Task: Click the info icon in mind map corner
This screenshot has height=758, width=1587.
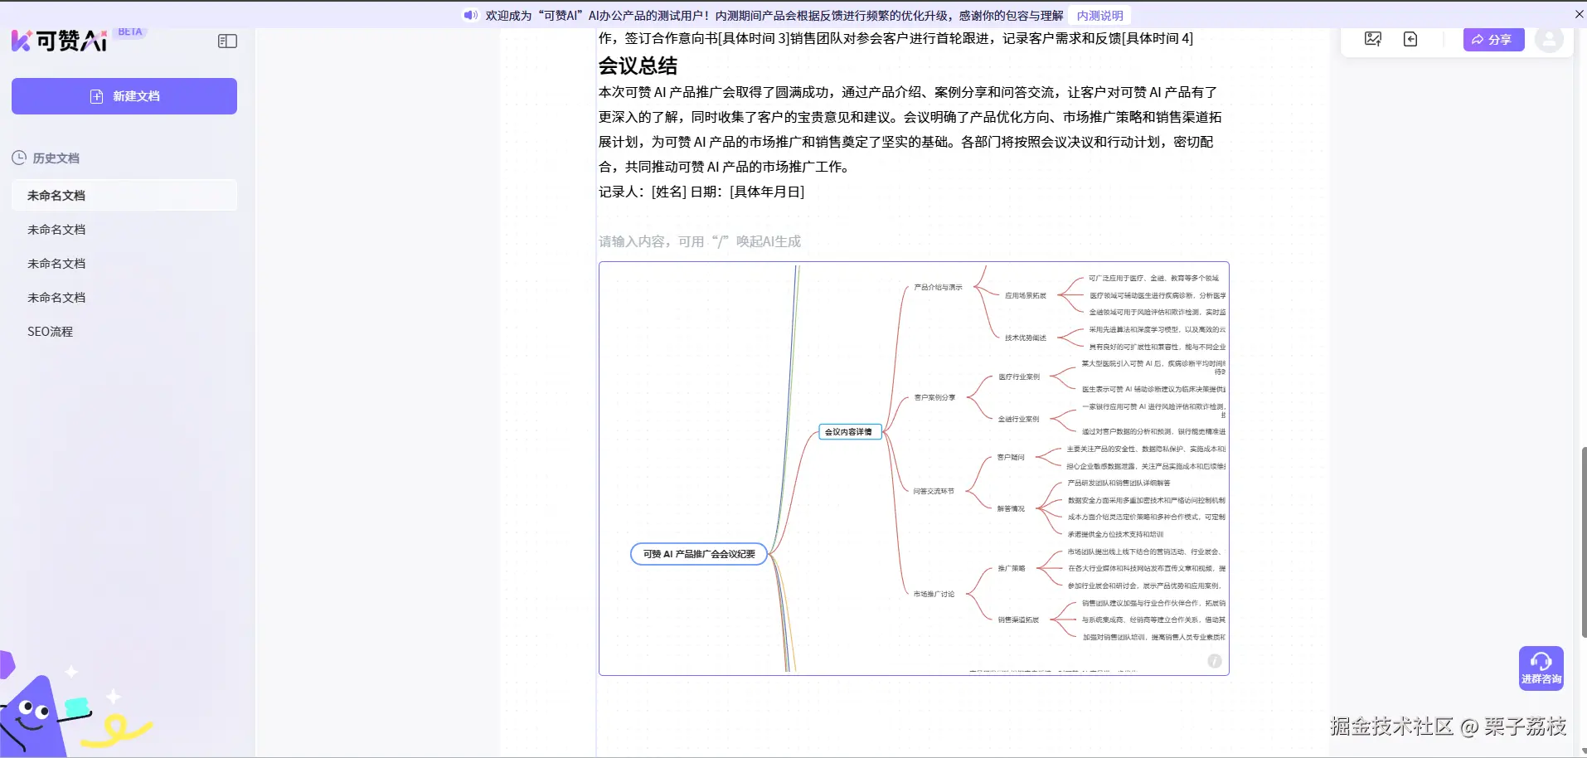Action: click(x=1215, y=661)
